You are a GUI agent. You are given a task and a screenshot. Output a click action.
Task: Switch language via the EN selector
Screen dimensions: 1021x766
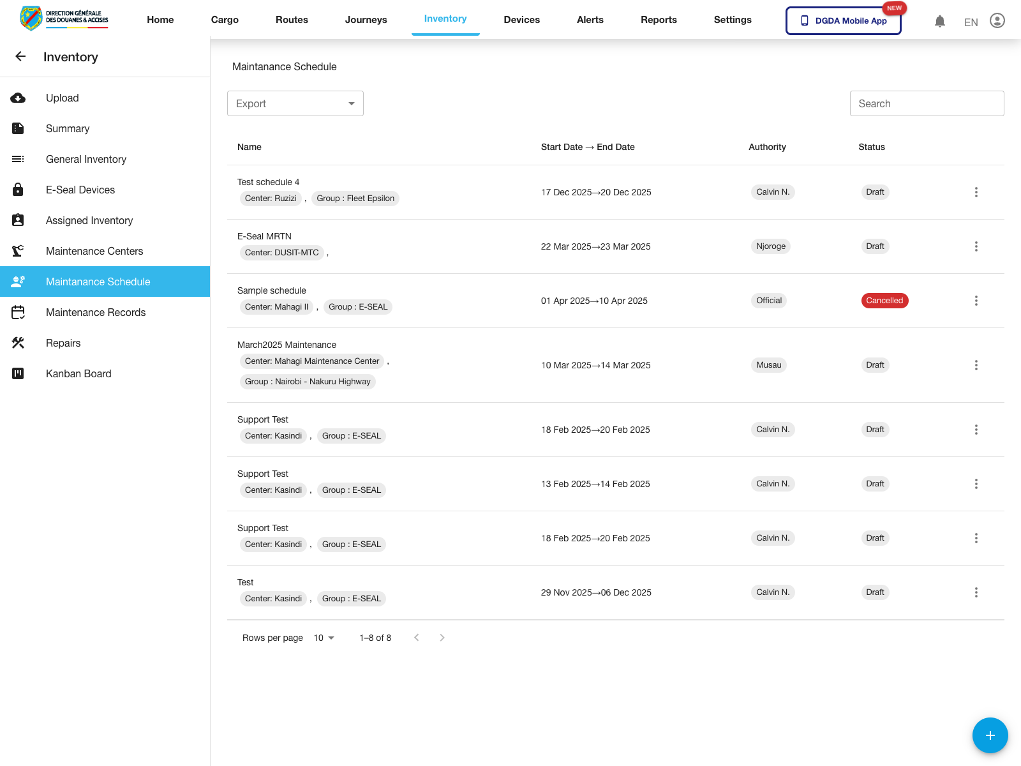click(971, 22)
